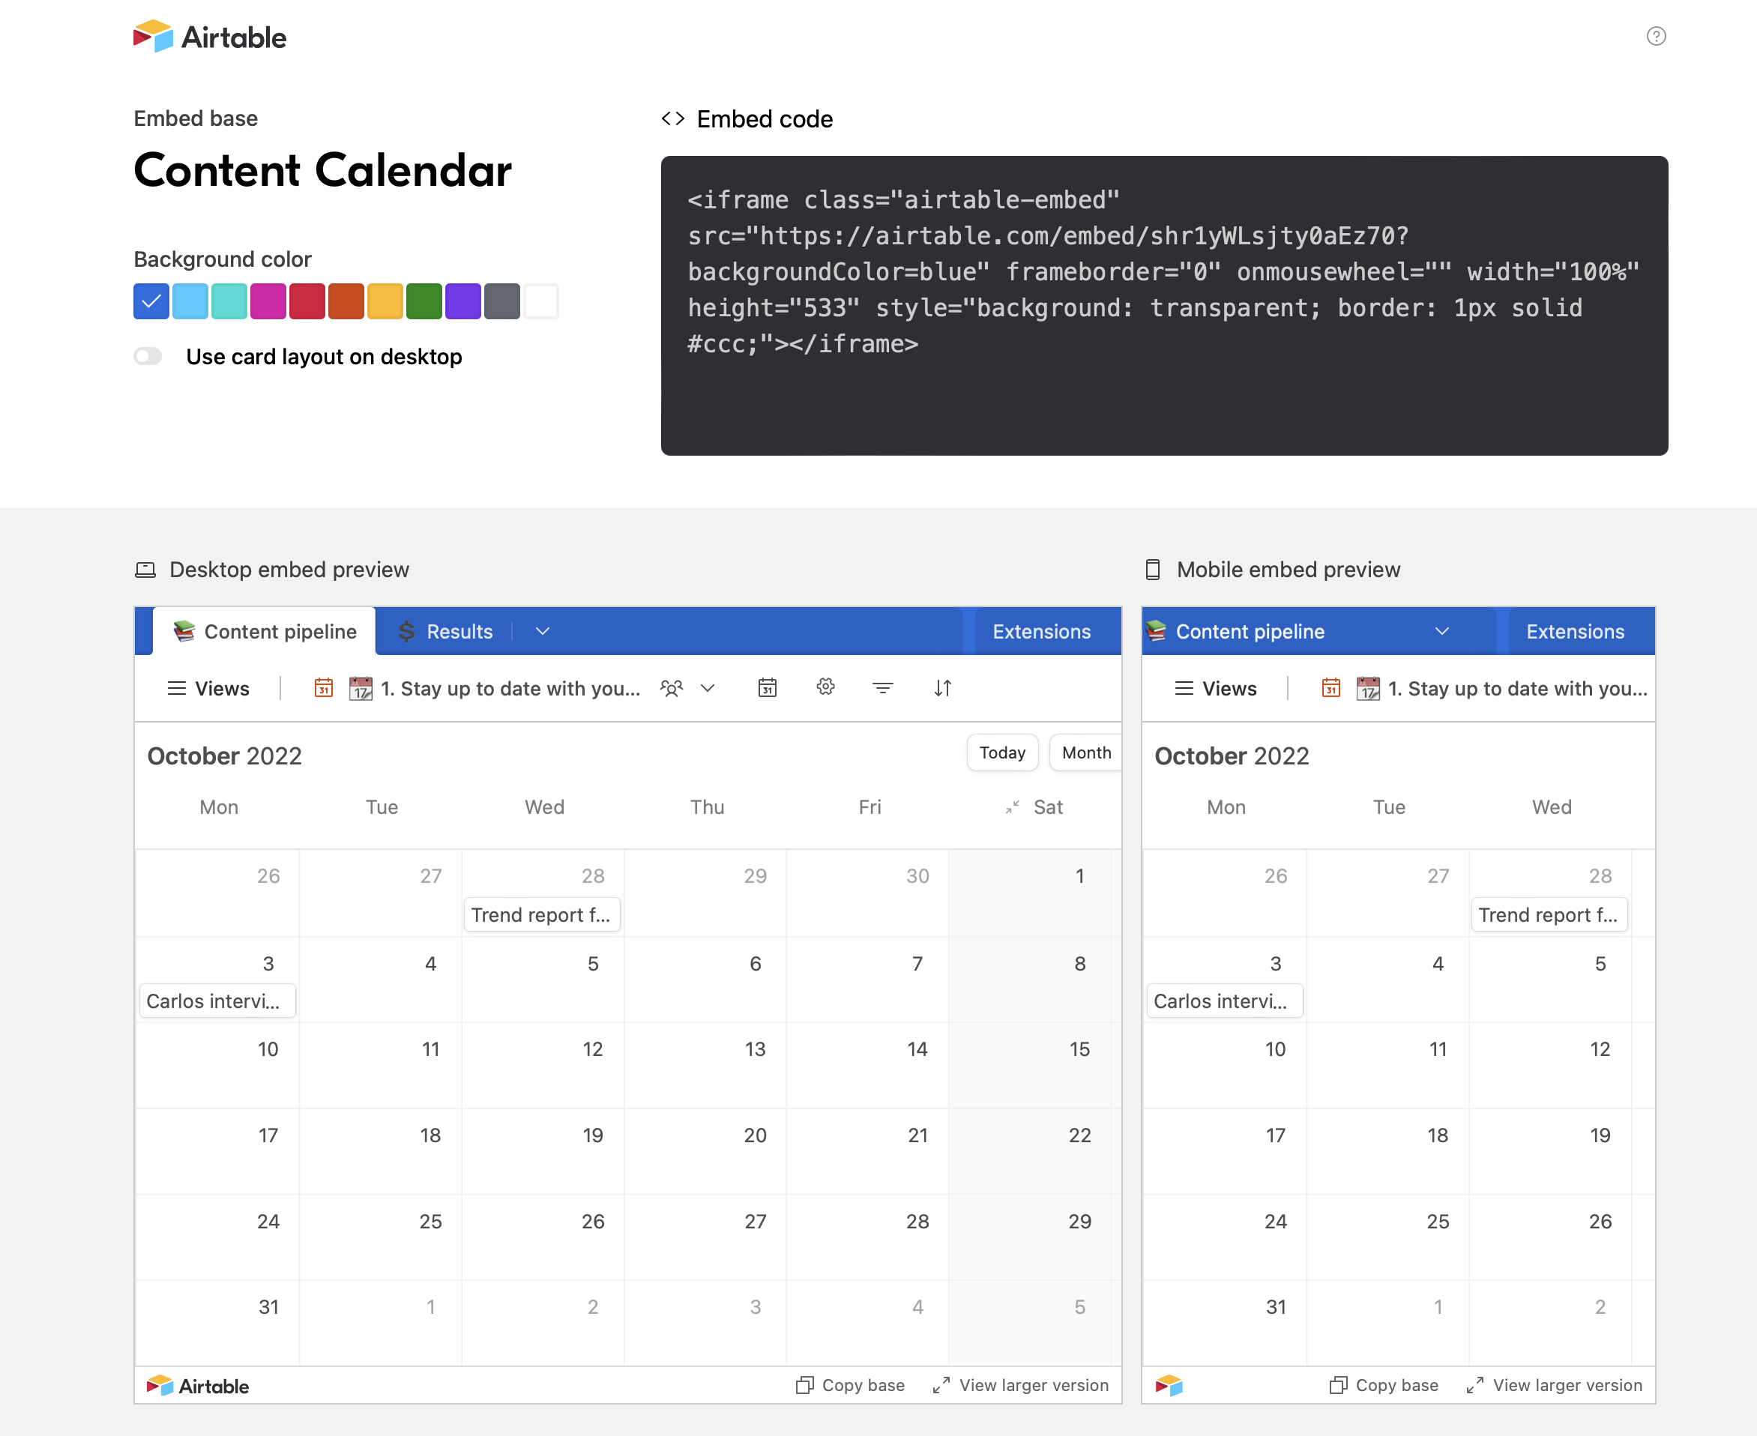The image size is (1757, 1436).
Task: Expand the view dropdown chevron next to people icon
Action: (708, 688)
